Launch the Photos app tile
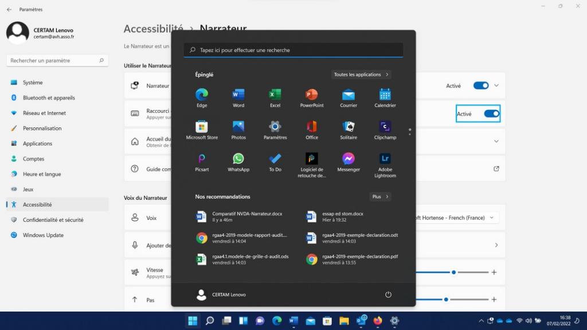The width and height of the screenshot is (587, 330). point(238,130)
